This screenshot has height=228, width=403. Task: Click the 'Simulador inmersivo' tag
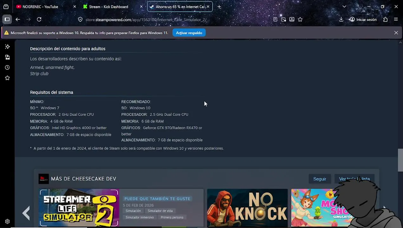click(140, 217)
